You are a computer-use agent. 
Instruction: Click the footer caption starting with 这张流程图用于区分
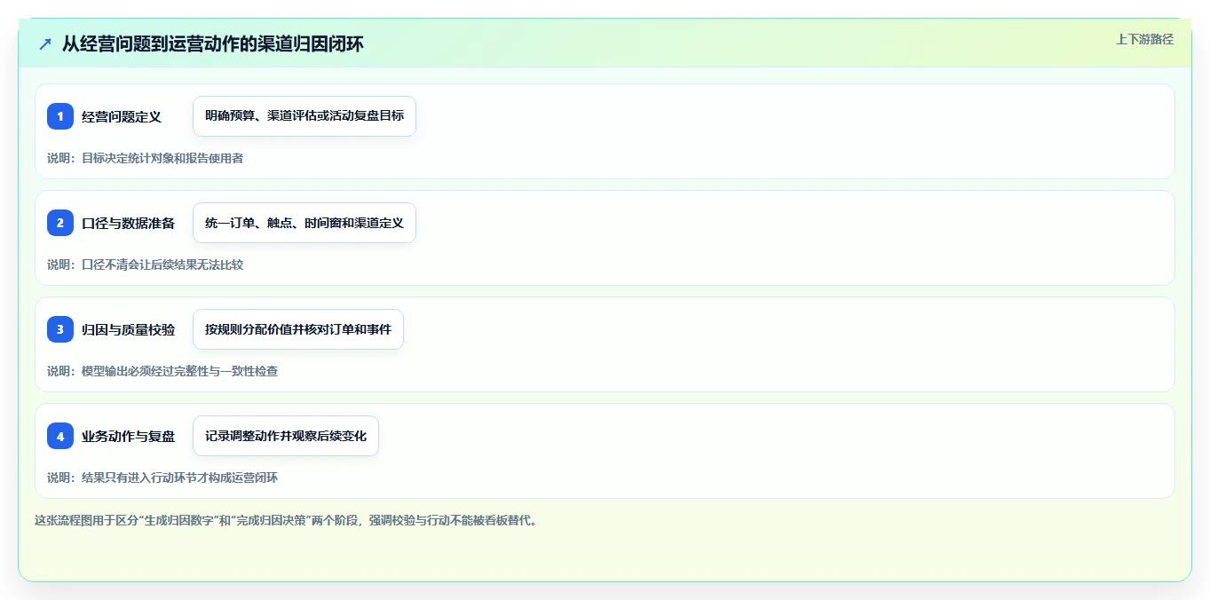286,520
